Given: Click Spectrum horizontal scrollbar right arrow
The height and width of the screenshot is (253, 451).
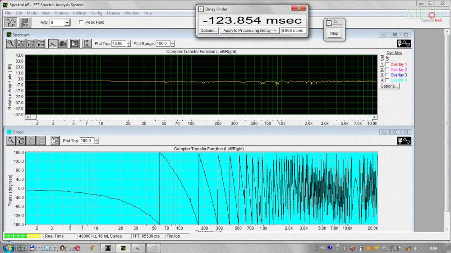Looking at the screenshot, I should click(x=374, y=117).
